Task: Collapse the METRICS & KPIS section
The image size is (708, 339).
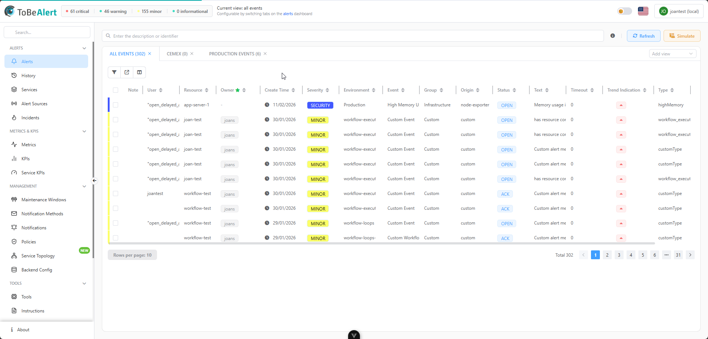Action: pos(84,131)
